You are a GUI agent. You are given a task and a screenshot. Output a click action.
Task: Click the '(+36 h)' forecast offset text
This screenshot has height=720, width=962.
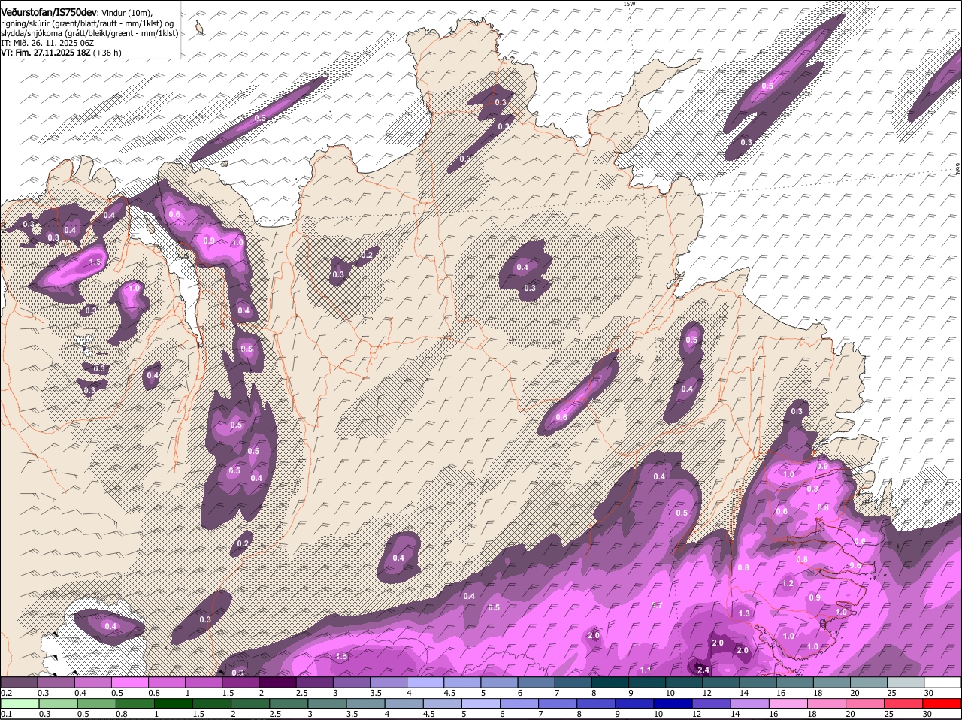[x=107, y=53]
